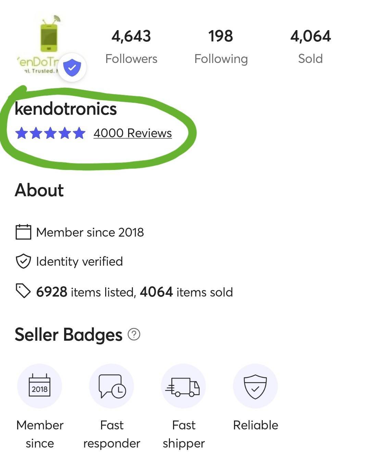The image size is (370, 452).
Task: Tap the 6928 items listed text
Action: click(x=86, y=292)
